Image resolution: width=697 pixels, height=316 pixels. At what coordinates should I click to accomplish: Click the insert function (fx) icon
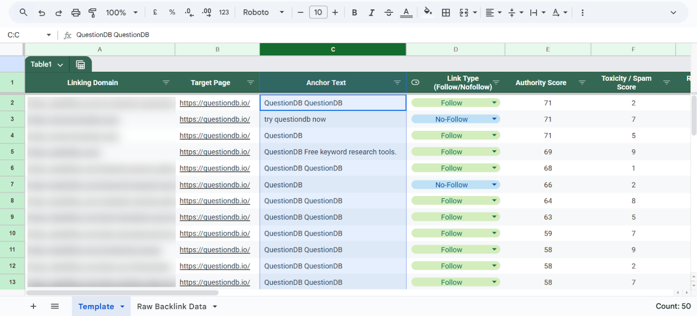click(x=67, y=34)
